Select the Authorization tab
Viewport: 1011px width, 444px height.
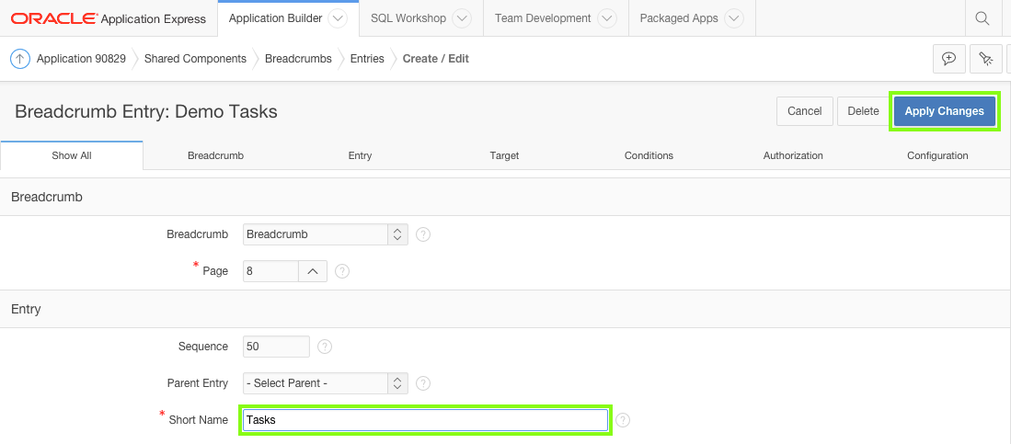(793, 156)
